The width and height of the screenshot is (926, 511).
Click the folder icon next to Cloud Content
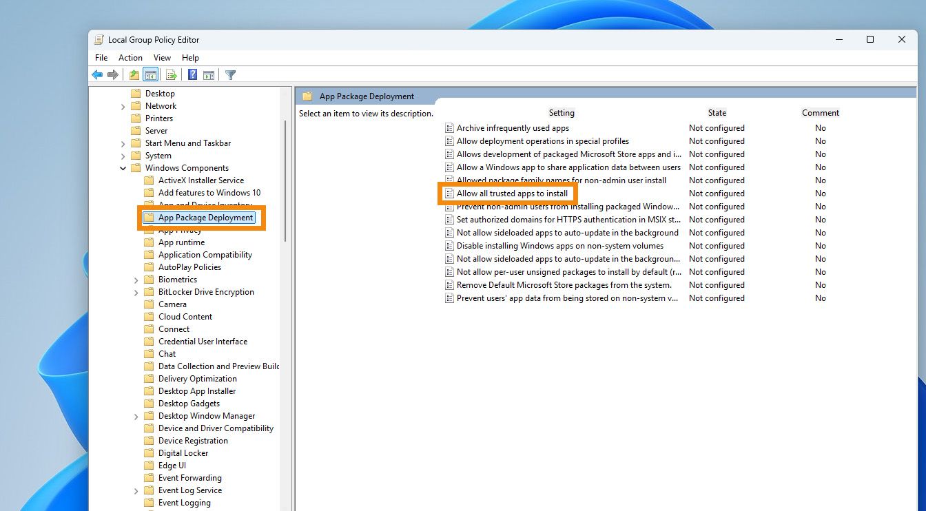(x=149, y=317)
